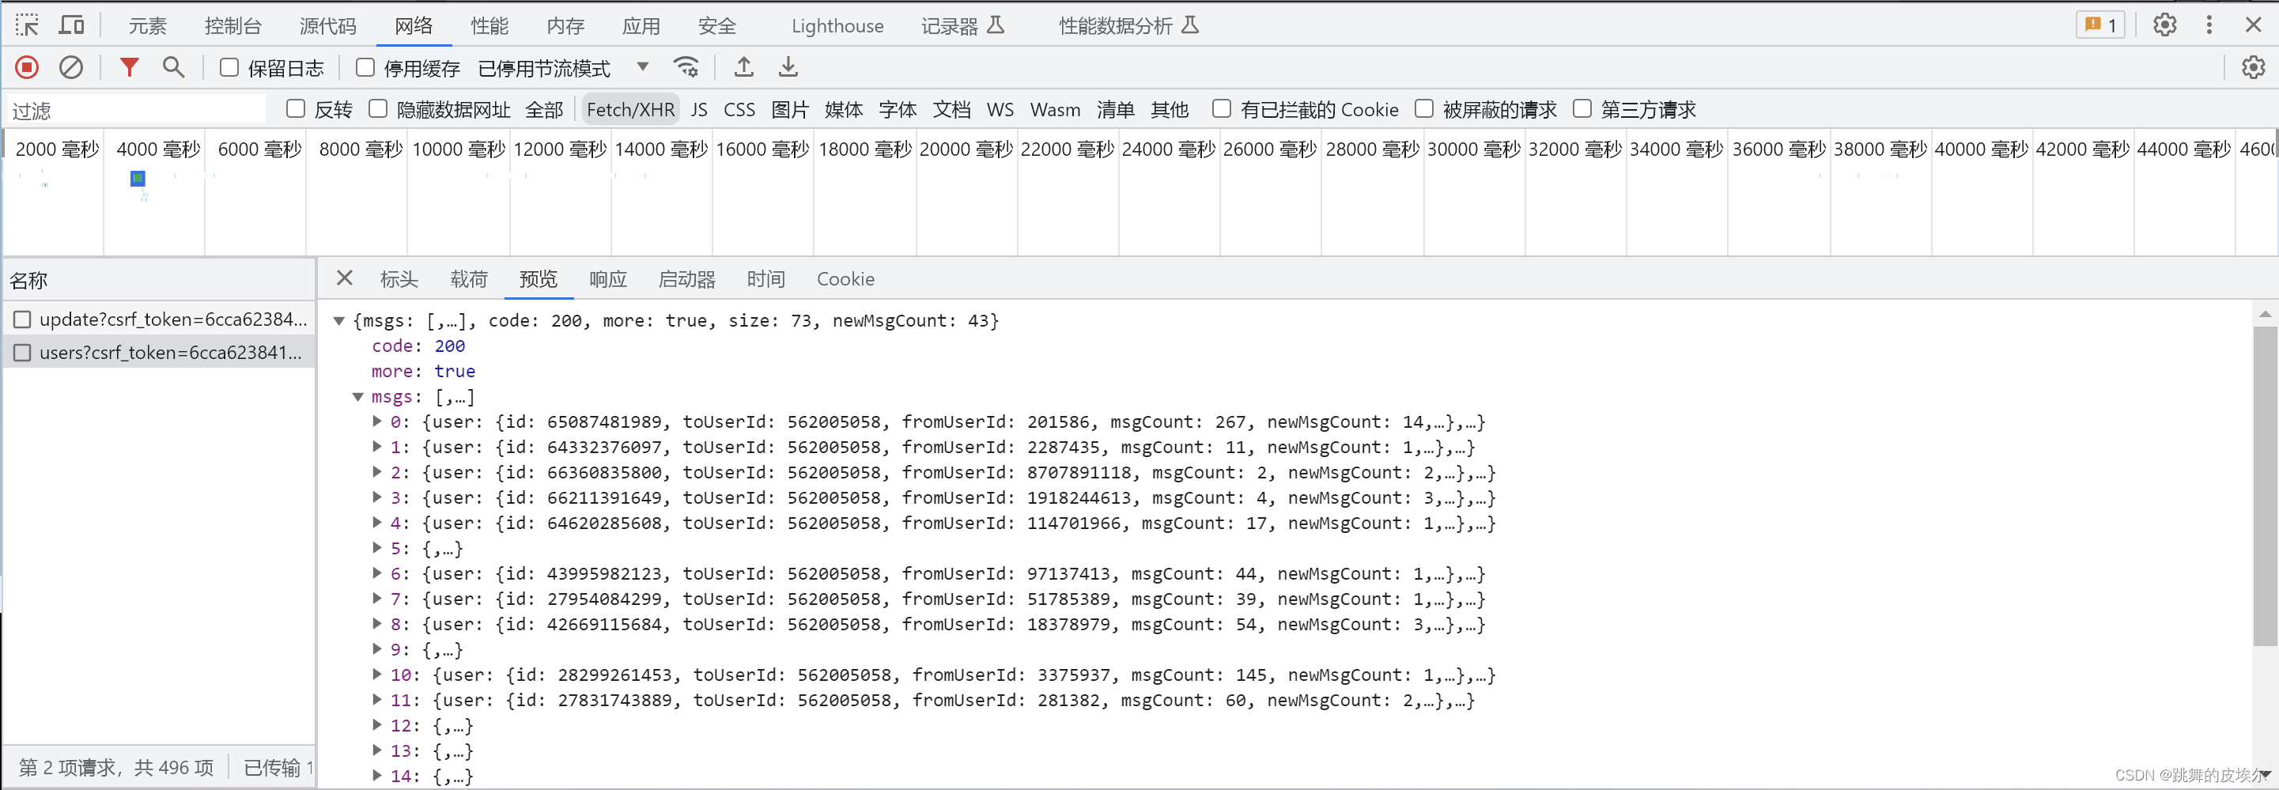Expand msgs item 5
Viewport: 2279px width, 790px height.
pos(378,549)
